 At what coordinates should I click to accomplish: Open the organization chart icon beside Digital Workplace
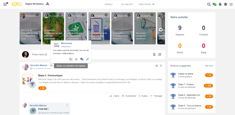[x=48, y=4]
